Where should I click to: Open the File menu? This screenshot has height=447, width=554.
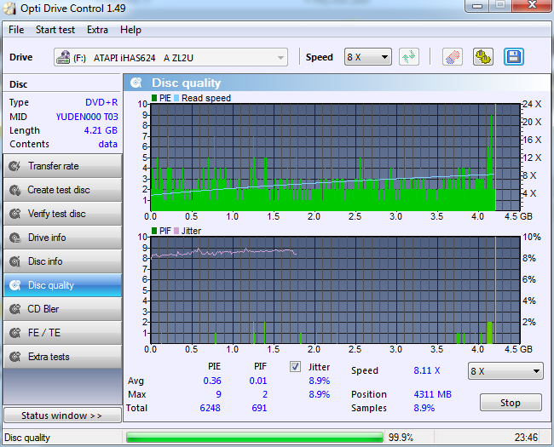16,30
